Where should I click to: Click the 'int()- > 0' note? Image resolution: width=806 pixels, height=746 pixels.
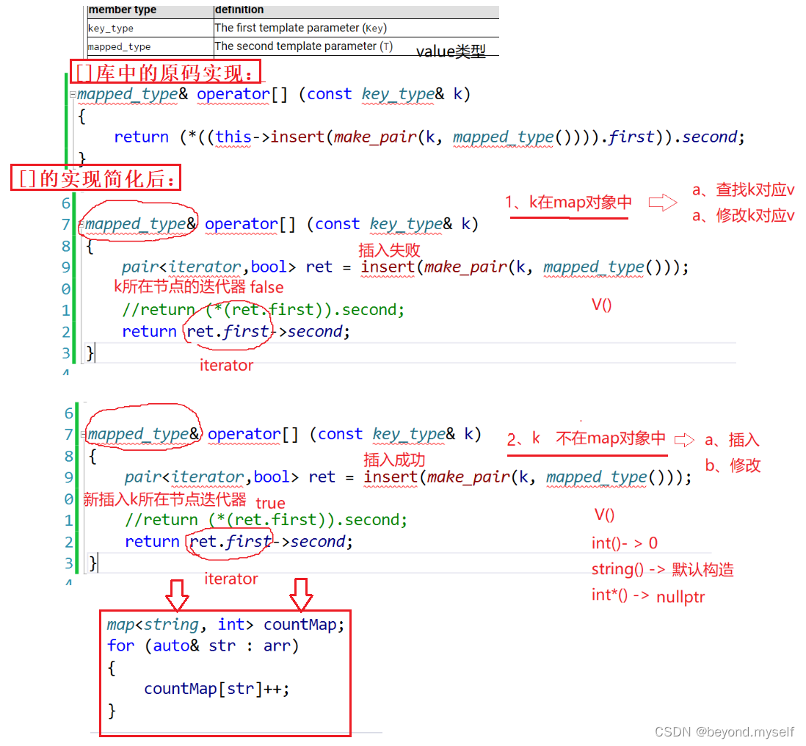click(625, 543)
